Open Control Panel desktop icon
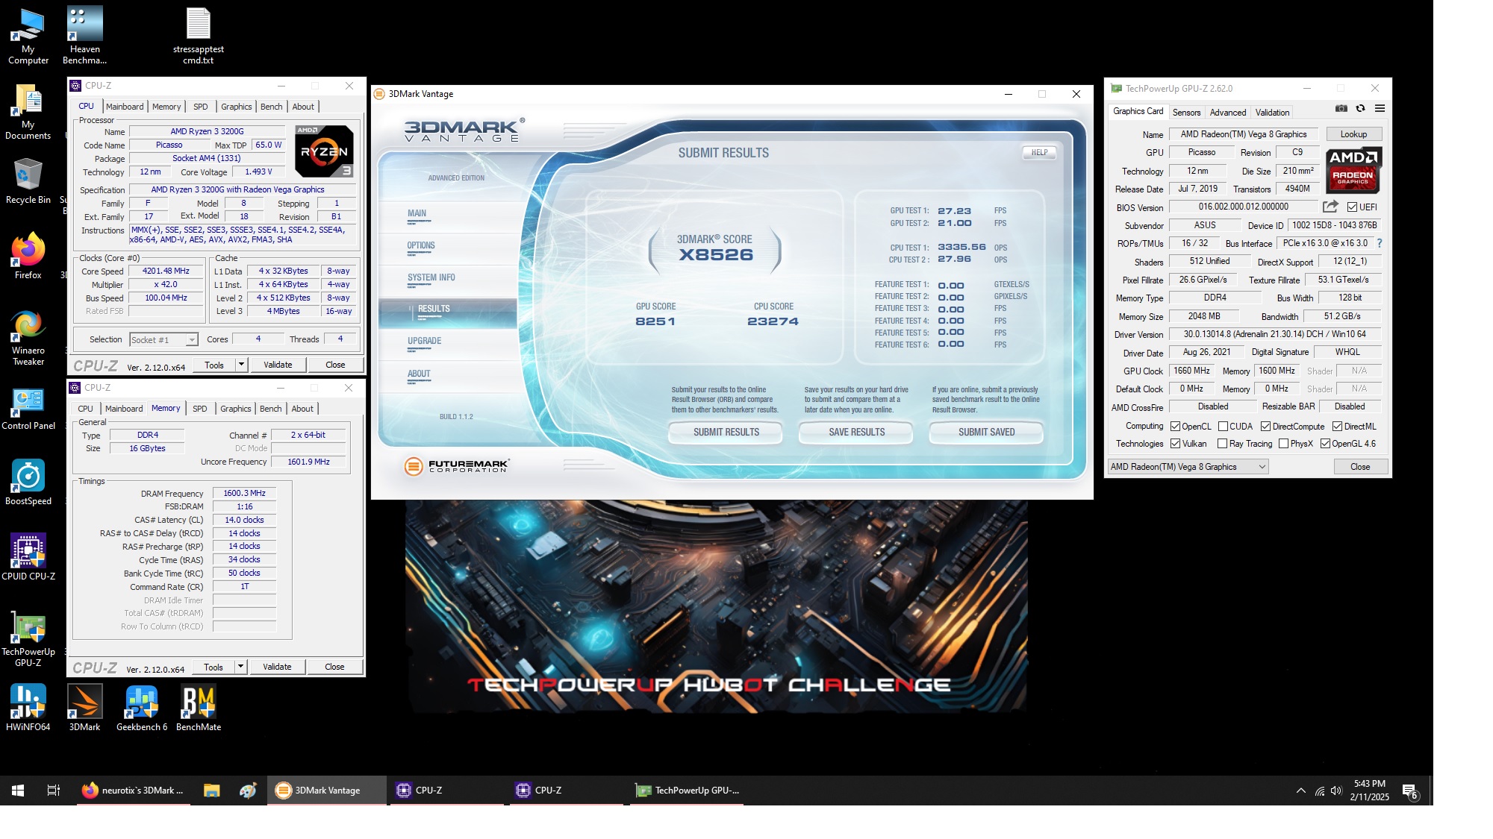Screen dimensions: 1493x839 28,409
